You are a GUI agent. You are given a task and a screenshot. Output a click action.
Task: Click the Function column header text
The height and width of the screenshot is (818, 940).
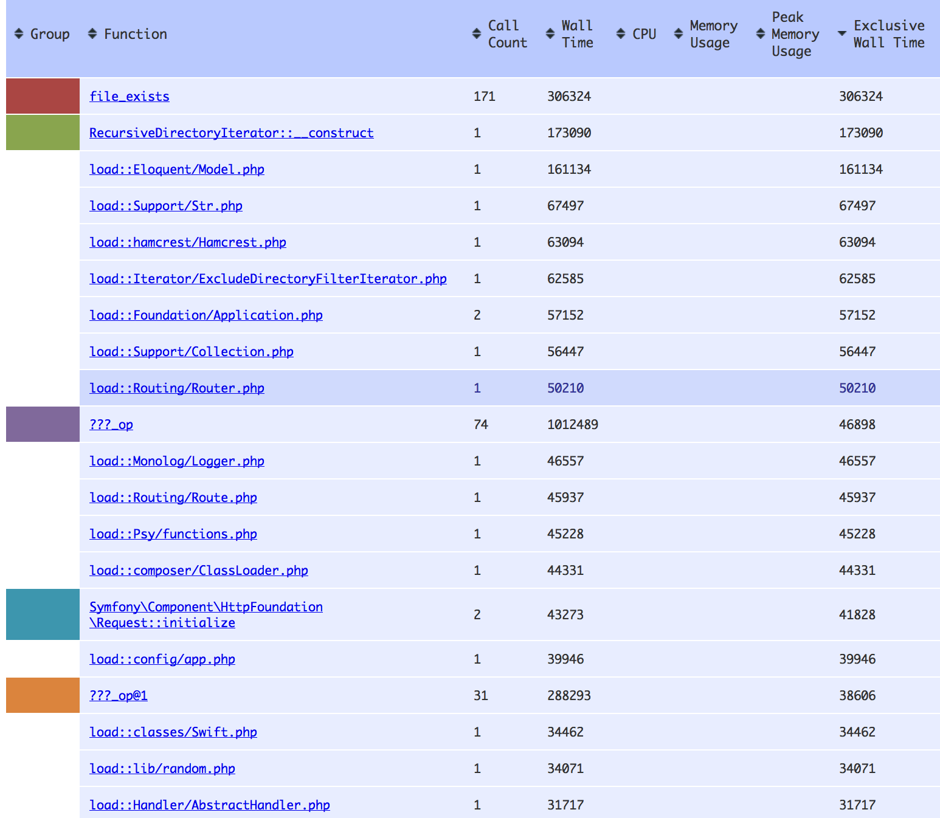pyautogui.click(x=135, y=34)
